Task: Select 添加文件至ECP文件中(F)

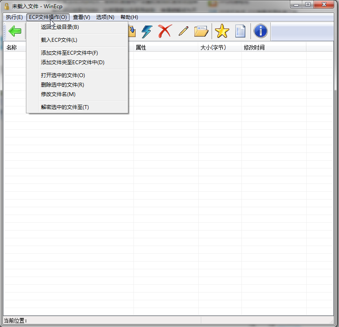Action: pos(77,53)
